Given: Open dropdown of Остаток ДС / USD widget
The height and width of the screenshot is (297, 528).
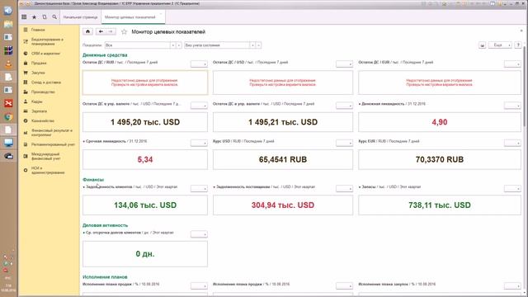Looking at the screenshot, I should pos(344,64).
